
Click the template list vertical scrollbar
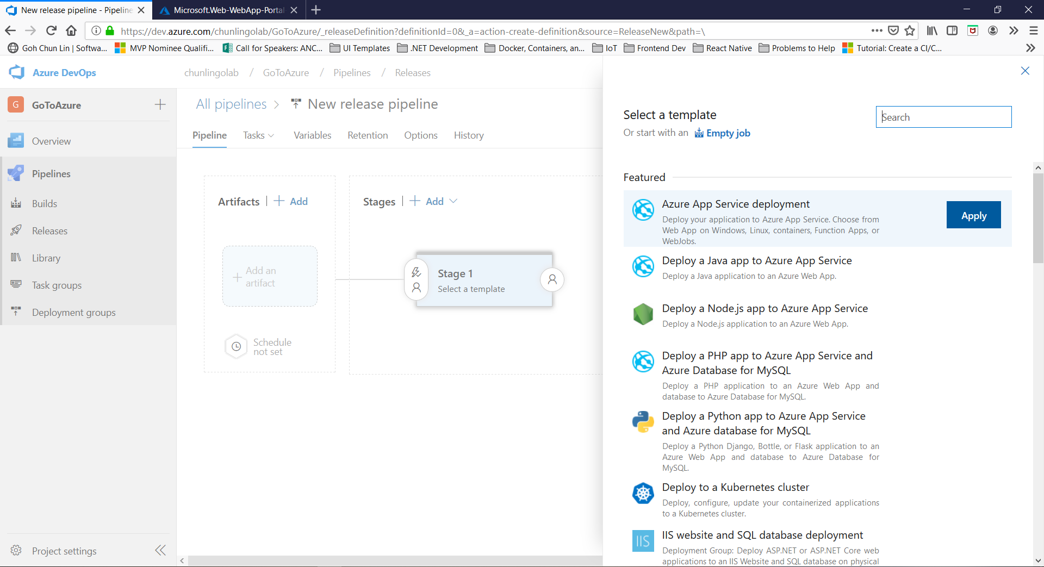(x=1038, y=217)
